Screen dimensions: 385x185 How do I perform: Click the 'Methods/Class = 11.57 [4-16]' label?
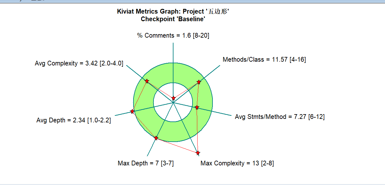coord(264,59)
